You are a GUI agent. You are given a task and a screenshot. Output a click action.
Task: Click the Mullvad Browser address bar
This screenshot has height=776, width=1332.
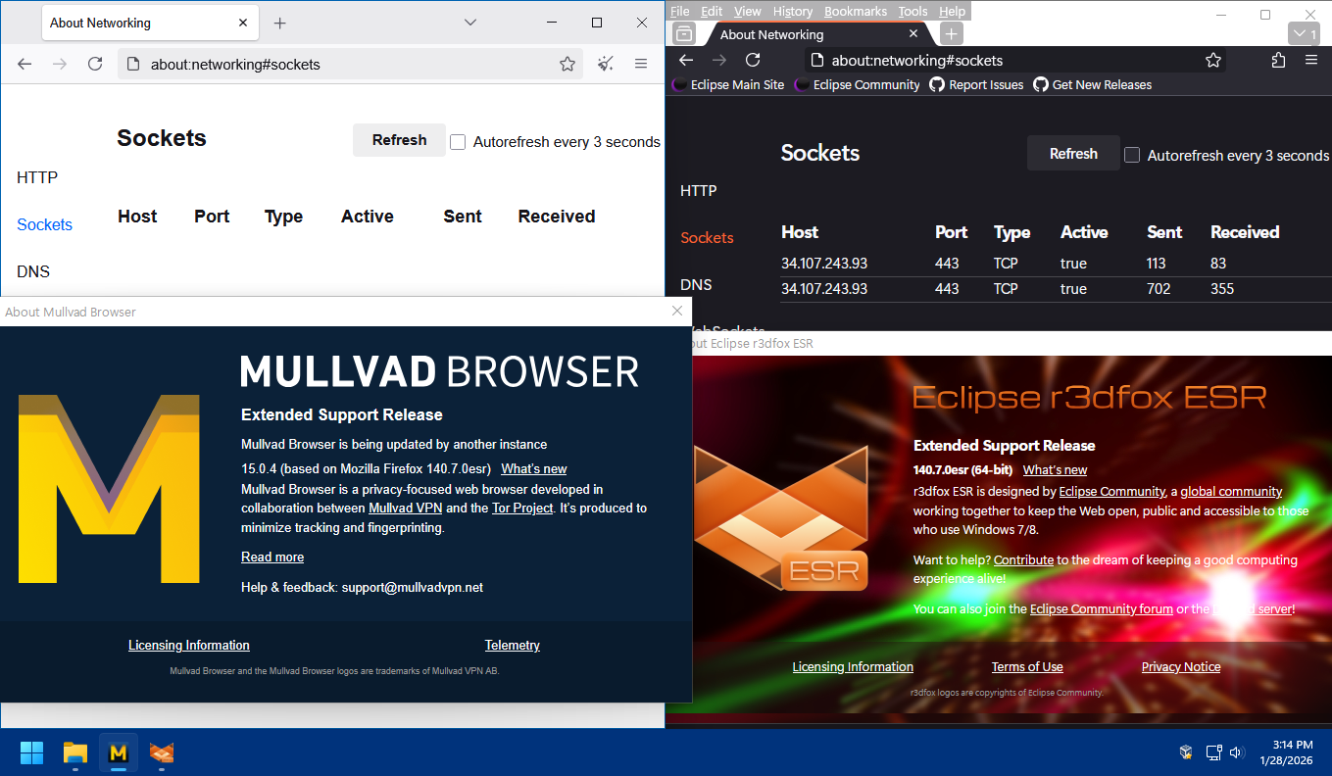coord(343,64)
